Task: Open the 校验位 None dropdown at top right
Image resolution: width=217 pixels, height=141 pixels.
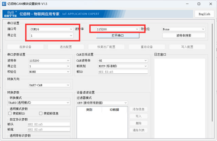Action: pos(184,29)
